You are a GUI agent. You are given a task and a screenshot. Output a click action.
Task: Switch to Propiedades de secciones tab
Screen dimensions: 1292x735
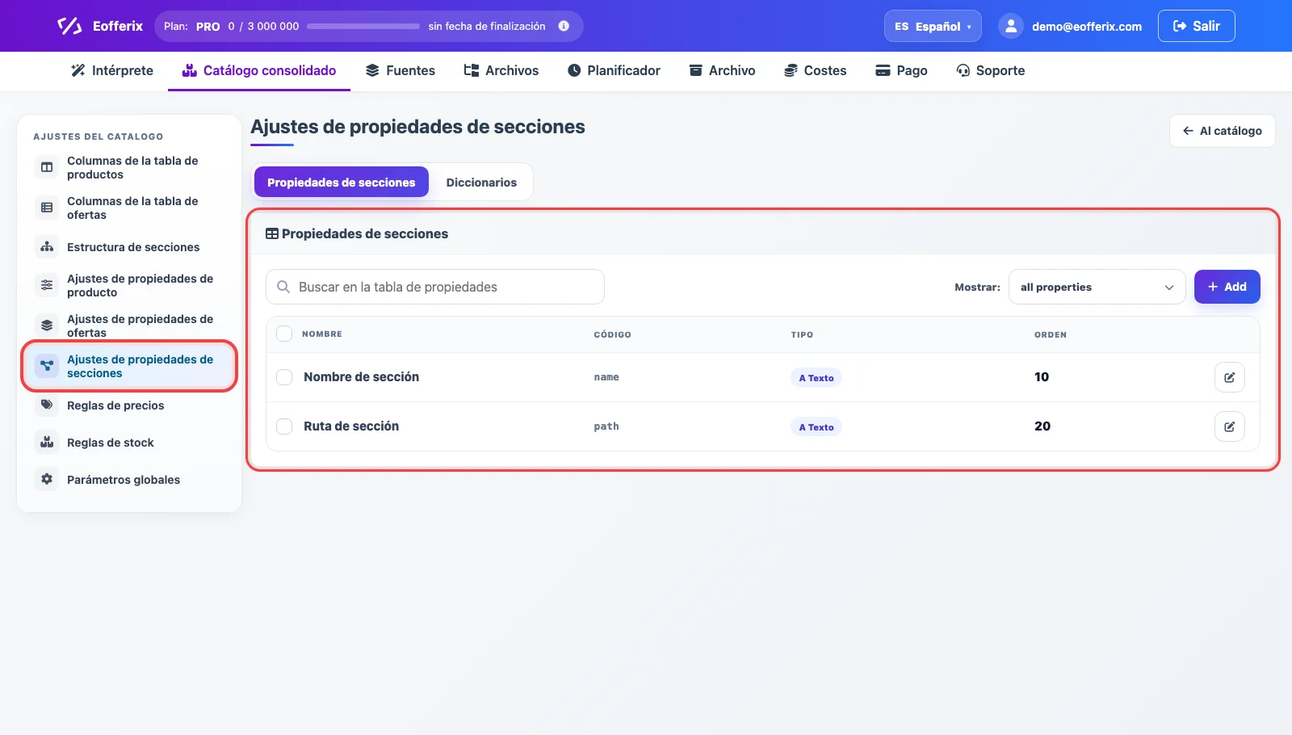[x=341, y=183]
